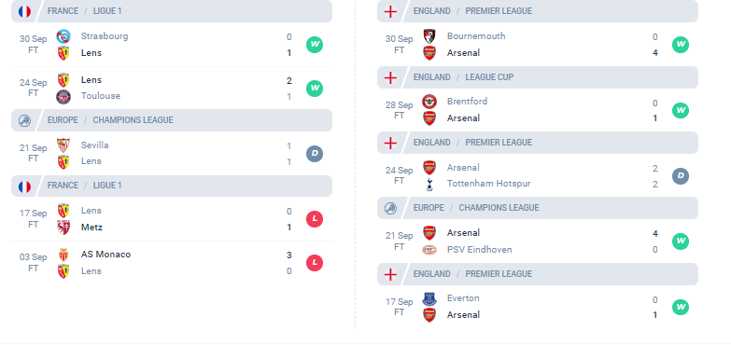Viewport: 731px width, 345px height.
Task: Open the England League Cup header
Action: [538, 77]
